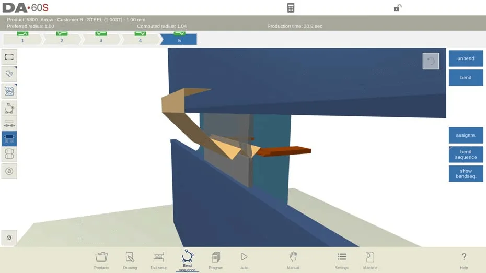Screen dimensions: 486x273
Task: Click the circled 'a' icon
Action: 9,171
